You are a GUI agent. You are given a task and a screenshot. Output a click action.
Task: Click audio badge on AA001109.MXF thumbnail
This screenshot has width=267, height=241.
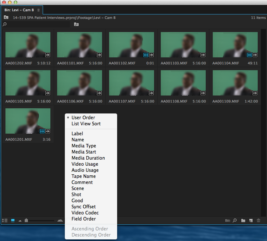pyautogui.click(x=255, y=93)
